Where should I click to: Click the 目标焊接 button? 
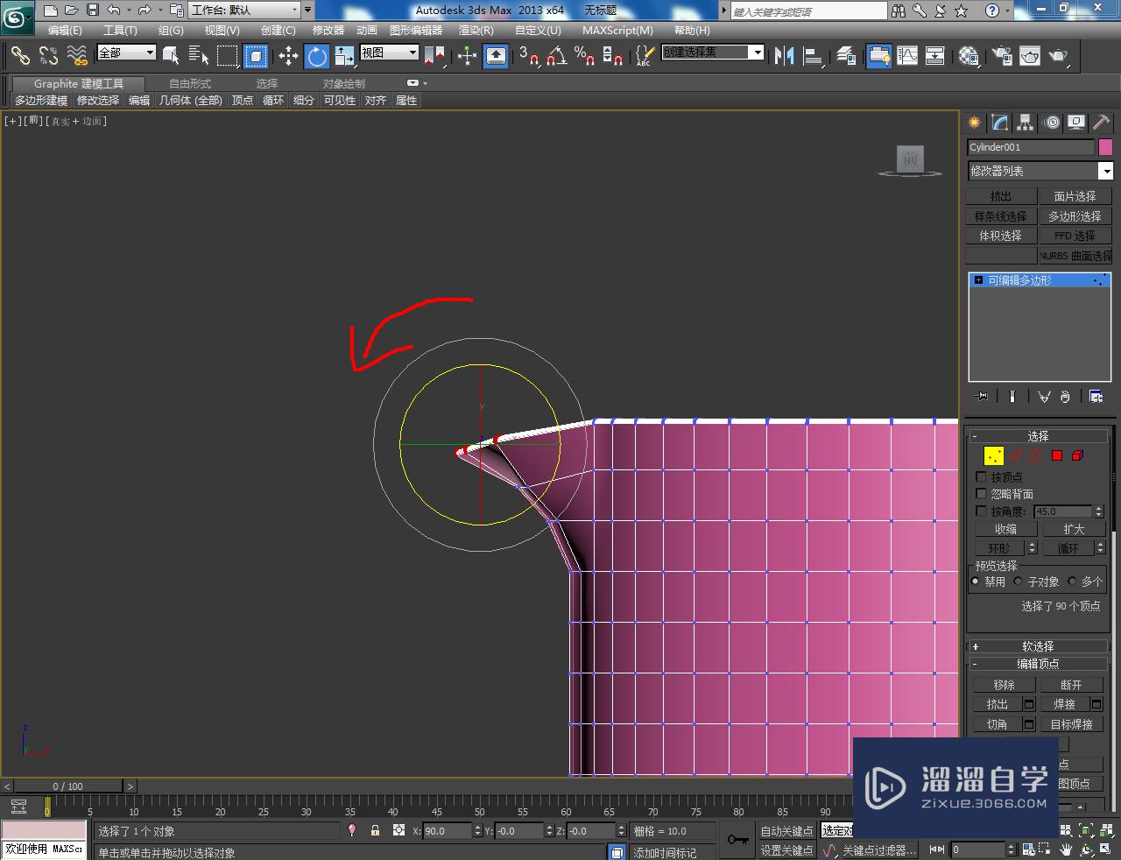point(1071,724)
